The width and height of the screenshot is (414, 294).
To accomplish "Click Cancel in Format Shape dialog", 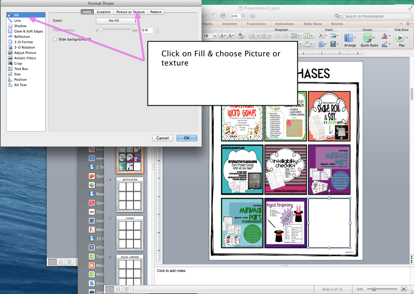I will [x=163, y=138].
